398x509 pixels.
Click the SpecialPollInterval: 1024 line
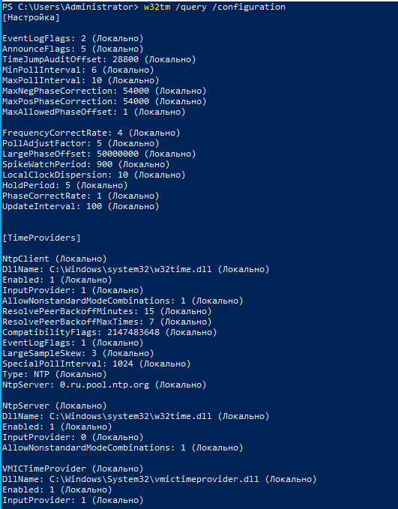pyautogui.click(x=97, y=364)
